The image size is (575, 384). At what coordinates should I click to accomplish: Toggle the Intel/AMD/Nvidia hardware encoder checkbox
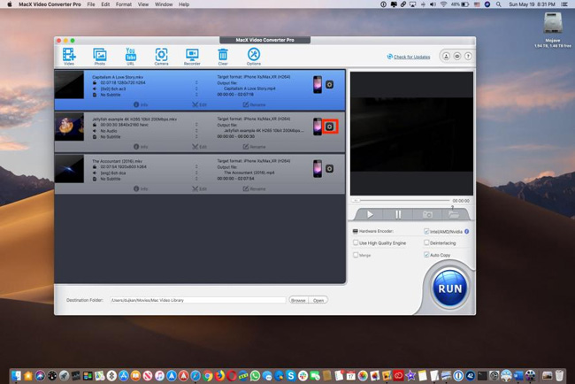(x=426, y=232)
